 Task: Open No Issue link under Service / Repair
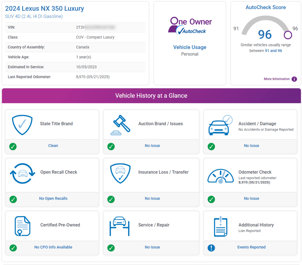coord(152,247)
